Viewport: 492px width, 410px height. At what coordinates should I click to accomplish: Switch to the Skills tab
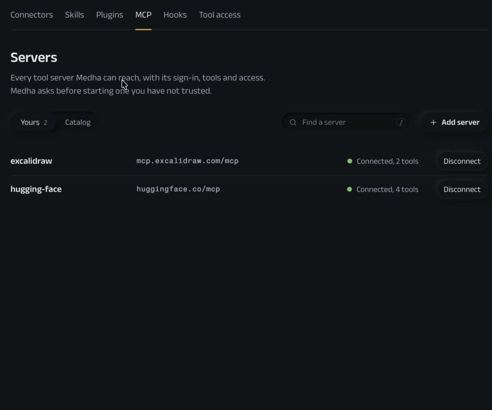tap(74, 15)
